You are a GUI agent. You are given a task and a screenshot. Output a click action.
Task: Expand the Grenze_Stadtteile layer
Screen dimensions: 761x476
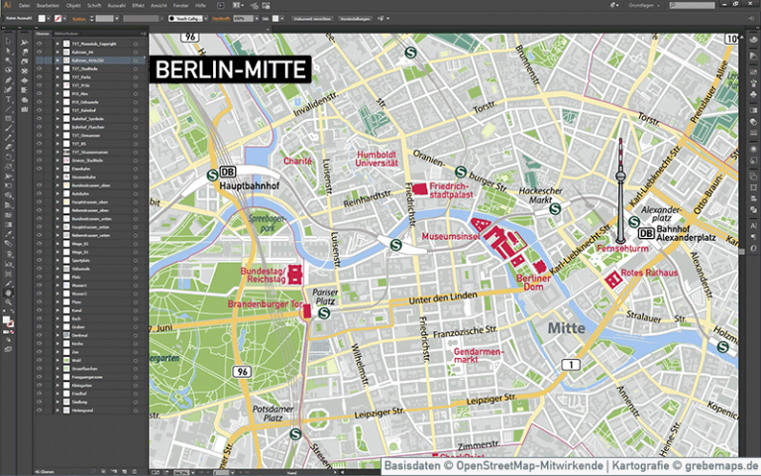tap(57, 161)
